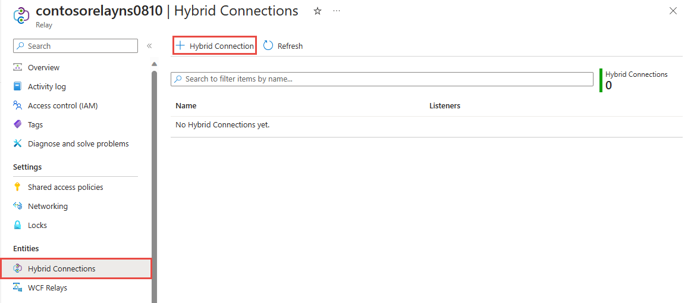This screenshot has width=694, height=303.
Task: Click the contosorelayns0810 title text
Action: click(x=99, y=11)
